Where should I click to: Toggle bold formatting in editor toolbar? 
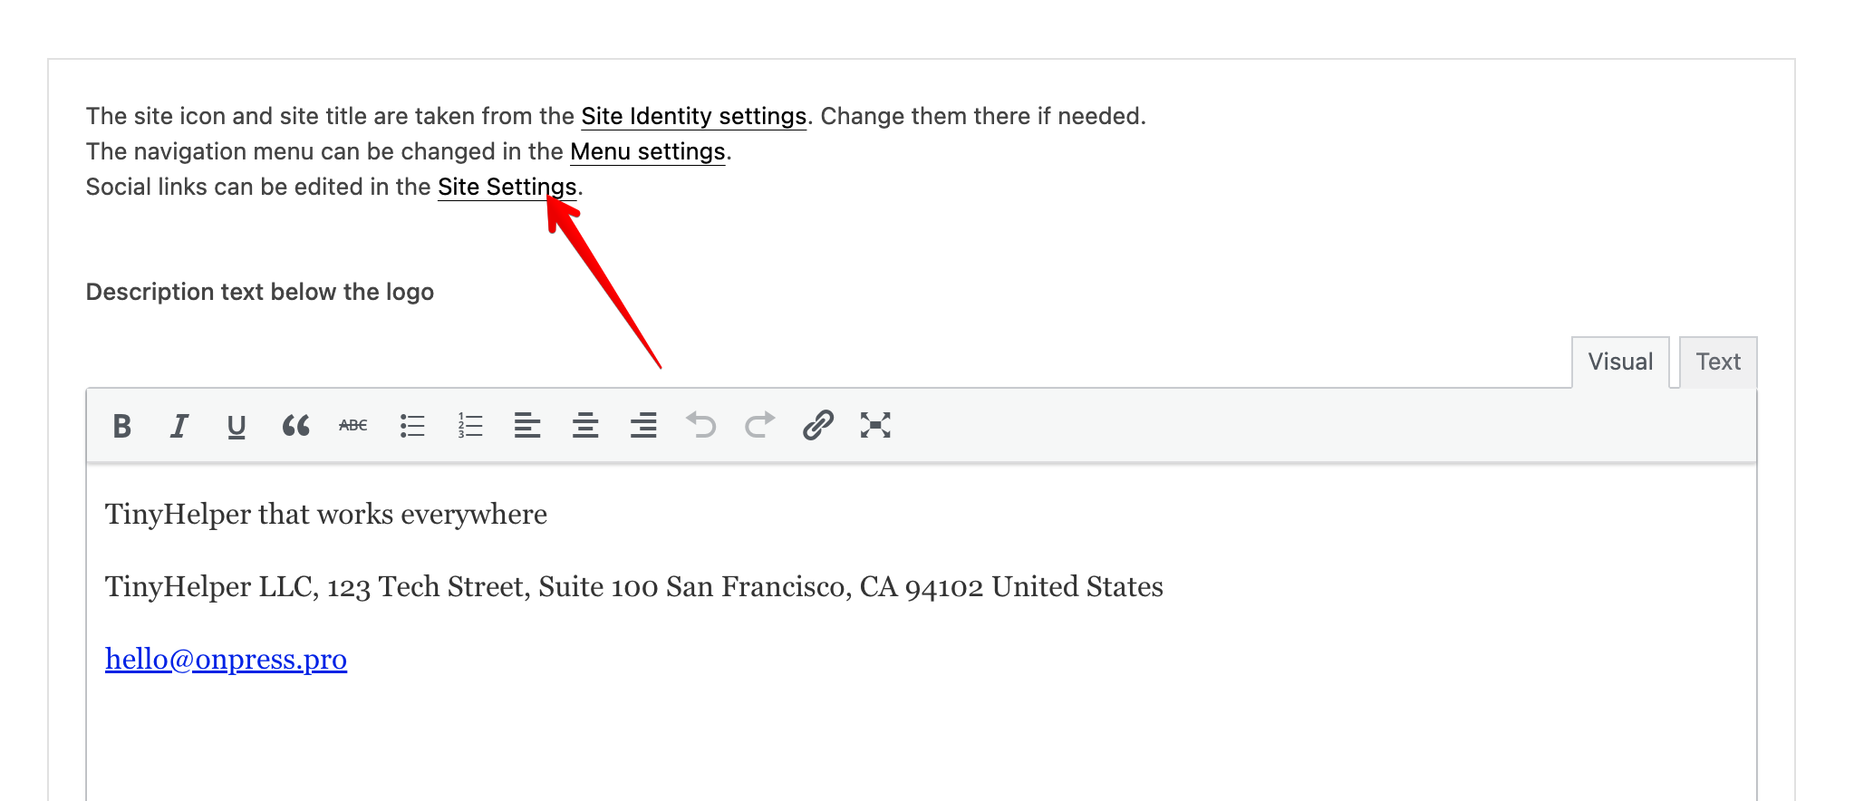pos(122,425)
